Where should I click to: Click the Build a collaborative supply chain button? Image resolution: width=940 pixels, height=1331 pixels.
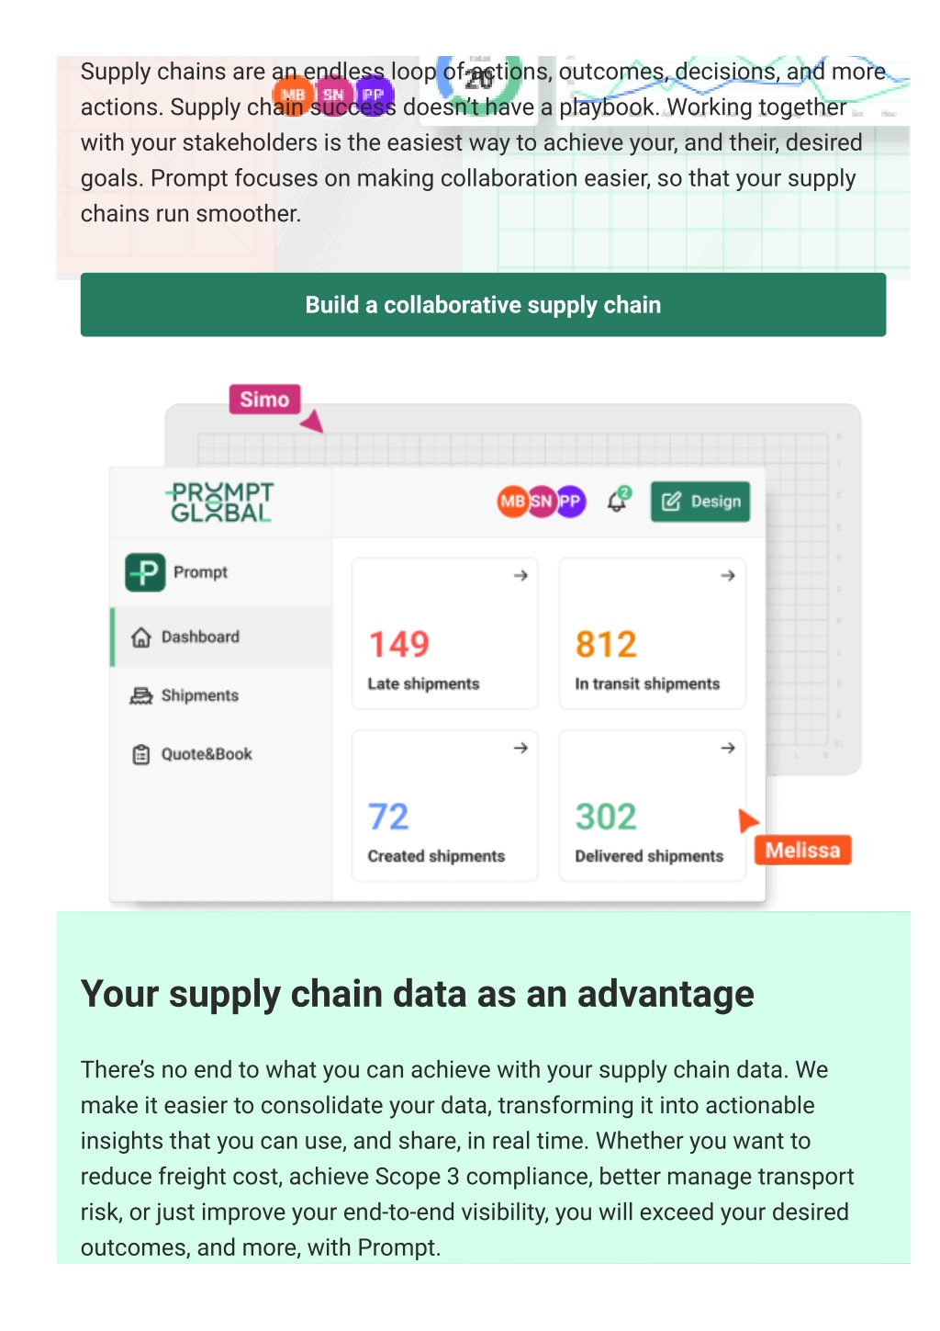pyautogui.click(x=483, y=305)
